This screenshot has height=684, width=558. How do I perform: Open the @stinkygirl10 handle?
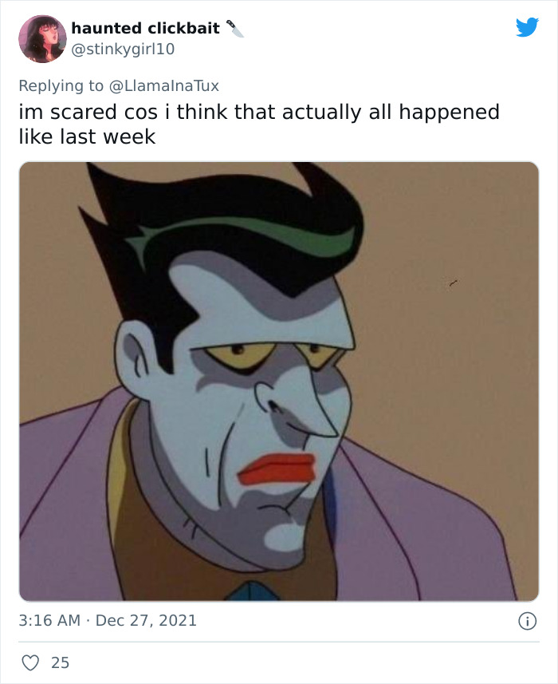[x=123, y=49]
